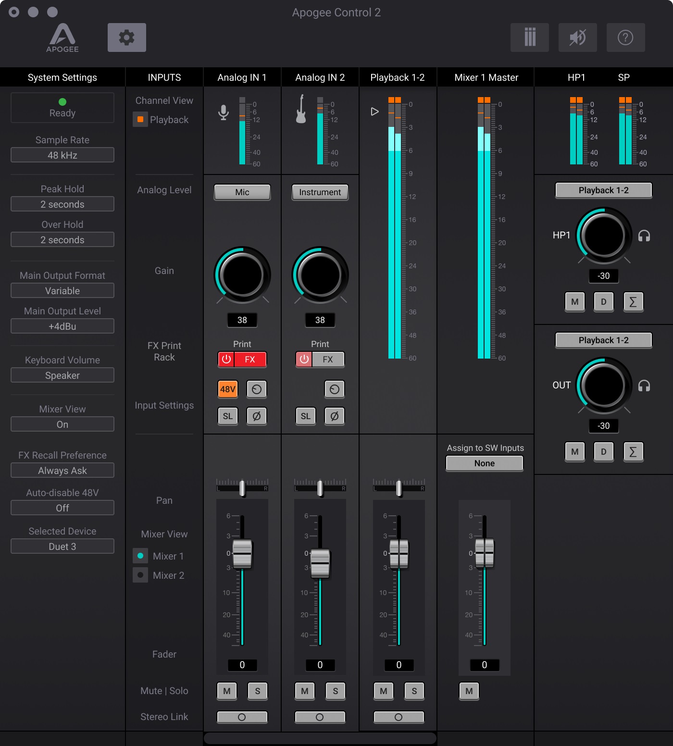Open the Sample Rate selector showing 48 kHz
The height and width of the screenshot is (746, 673).
62,155
